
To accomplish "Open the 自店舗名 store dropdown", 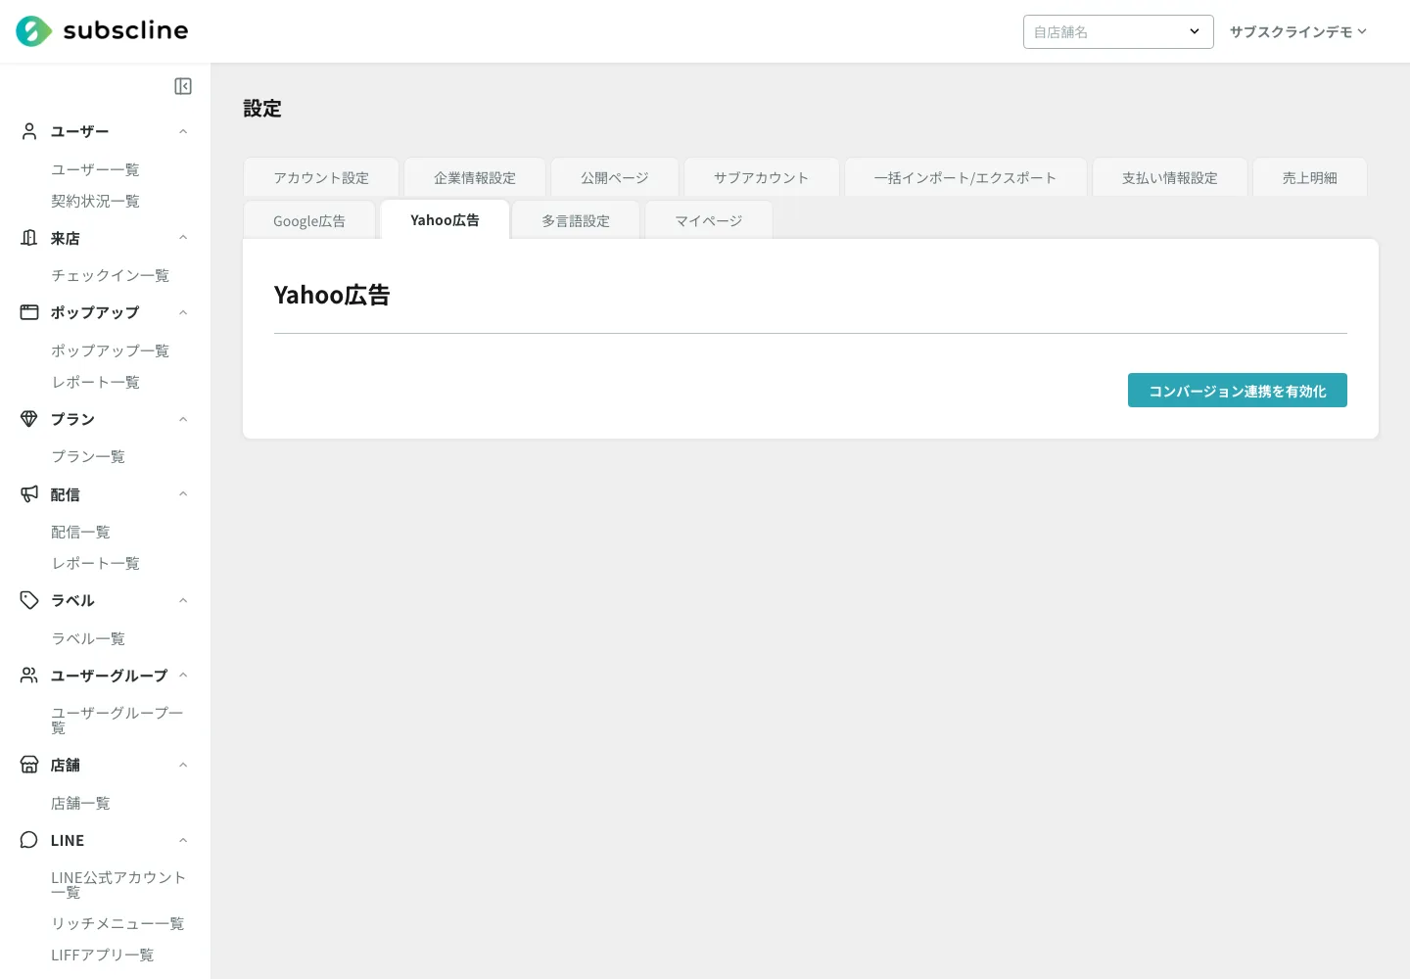I will point(1118,31).
